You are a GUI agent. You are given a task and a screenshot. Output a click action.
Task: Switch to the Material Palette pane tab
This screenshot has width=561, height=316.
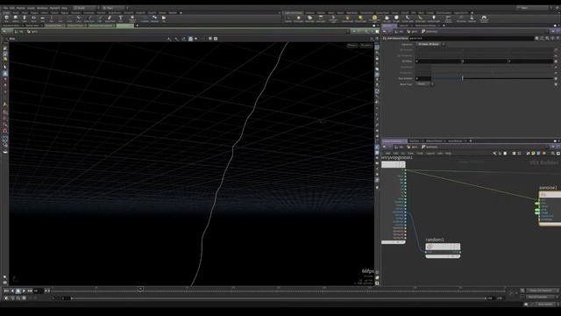coord(434,140)
